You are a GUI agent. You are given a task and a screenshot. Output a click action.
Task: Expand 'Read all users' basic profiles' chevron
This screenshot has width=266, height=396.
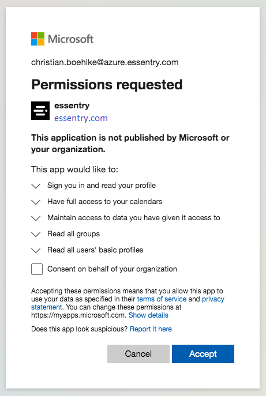[36, 251]
